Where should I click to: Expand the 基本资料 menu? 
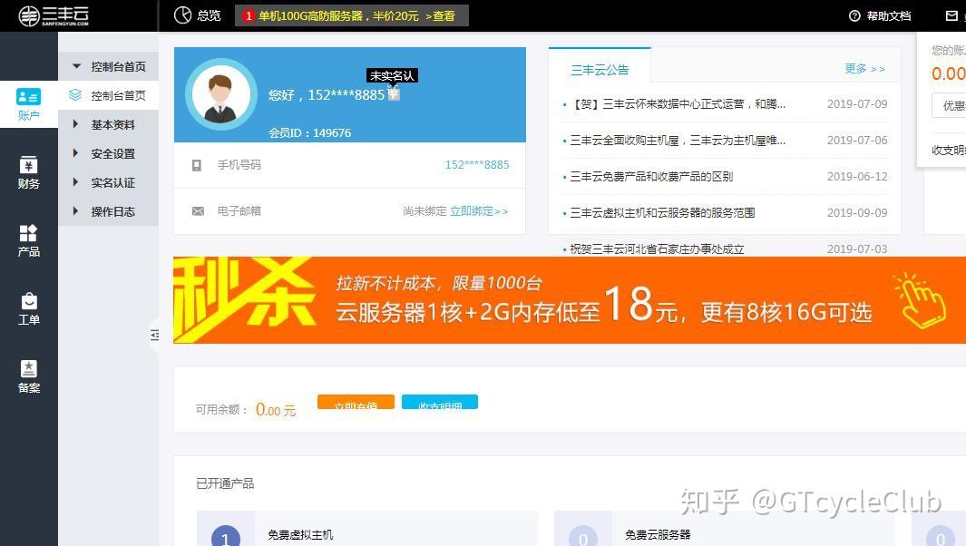[x=109, y=124]
